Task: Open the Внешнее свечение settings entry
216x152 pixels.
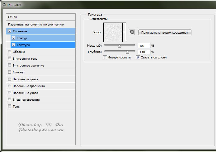Action: point(26,100)
